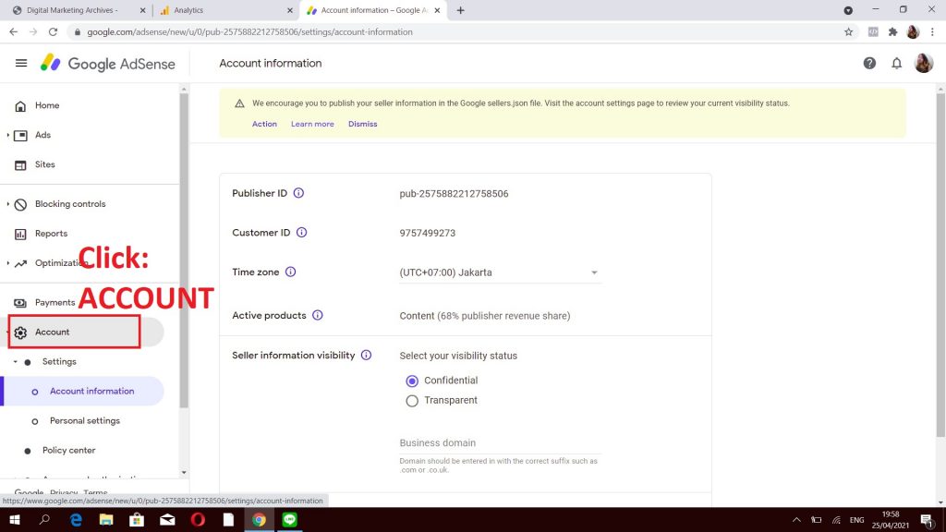Viewport: 946px width, 532px height.
Task: Dismiss the sellers.json notice
Action: (362, 124)
